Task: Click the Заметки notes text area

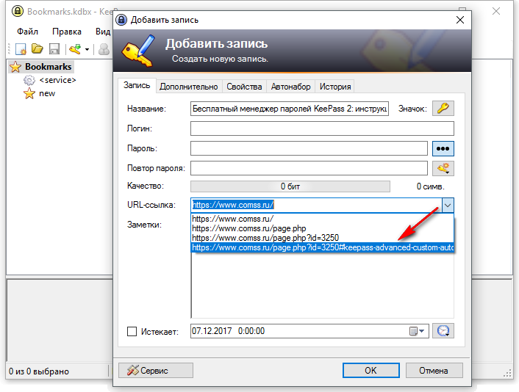Action: 322,286
